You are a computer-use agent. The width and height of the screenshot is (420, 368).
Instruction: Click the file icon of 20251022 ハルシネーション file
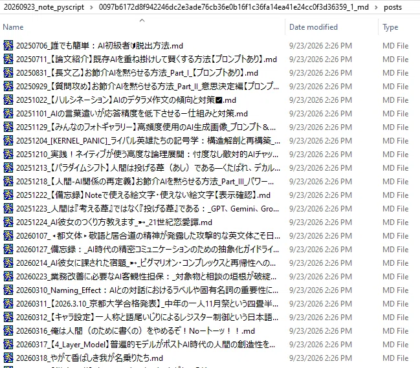[x=8, y=100]
